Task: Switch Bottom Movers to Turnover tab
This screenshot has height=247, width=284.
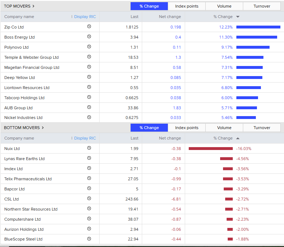Action: click(x=262, y=128)
